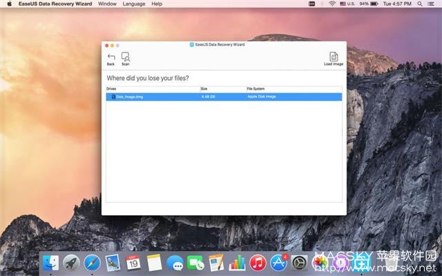Click the 94% battery indicator
Image resolution: width=442 pixels, height=276 pixels.
pyautogui.click(x=369, y=3)
